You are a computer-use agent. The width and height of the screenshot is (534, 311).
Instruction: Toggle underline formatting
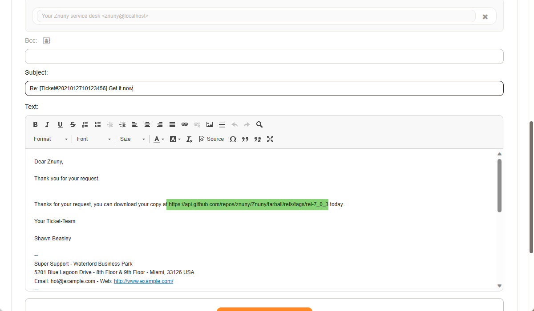coord(60,125)
